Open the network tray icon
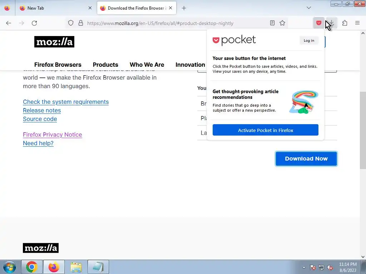Screen dimensions: 366x274 point(321,267)
